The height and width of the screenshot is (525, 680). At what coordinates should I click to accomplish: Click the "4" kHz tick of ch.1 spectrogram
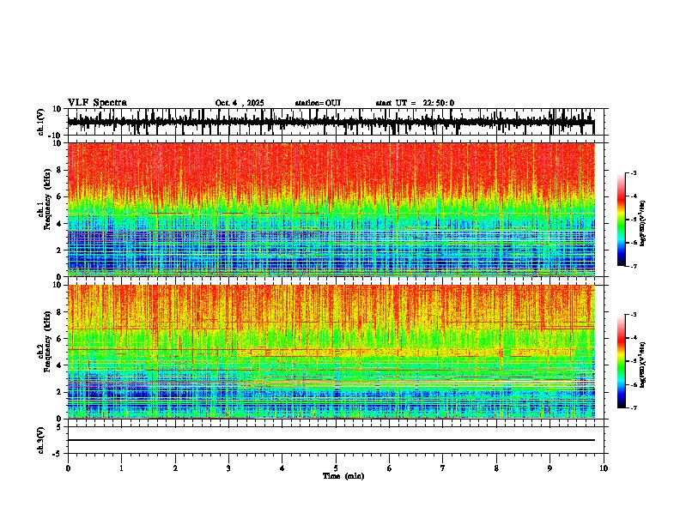pos(60,224)
